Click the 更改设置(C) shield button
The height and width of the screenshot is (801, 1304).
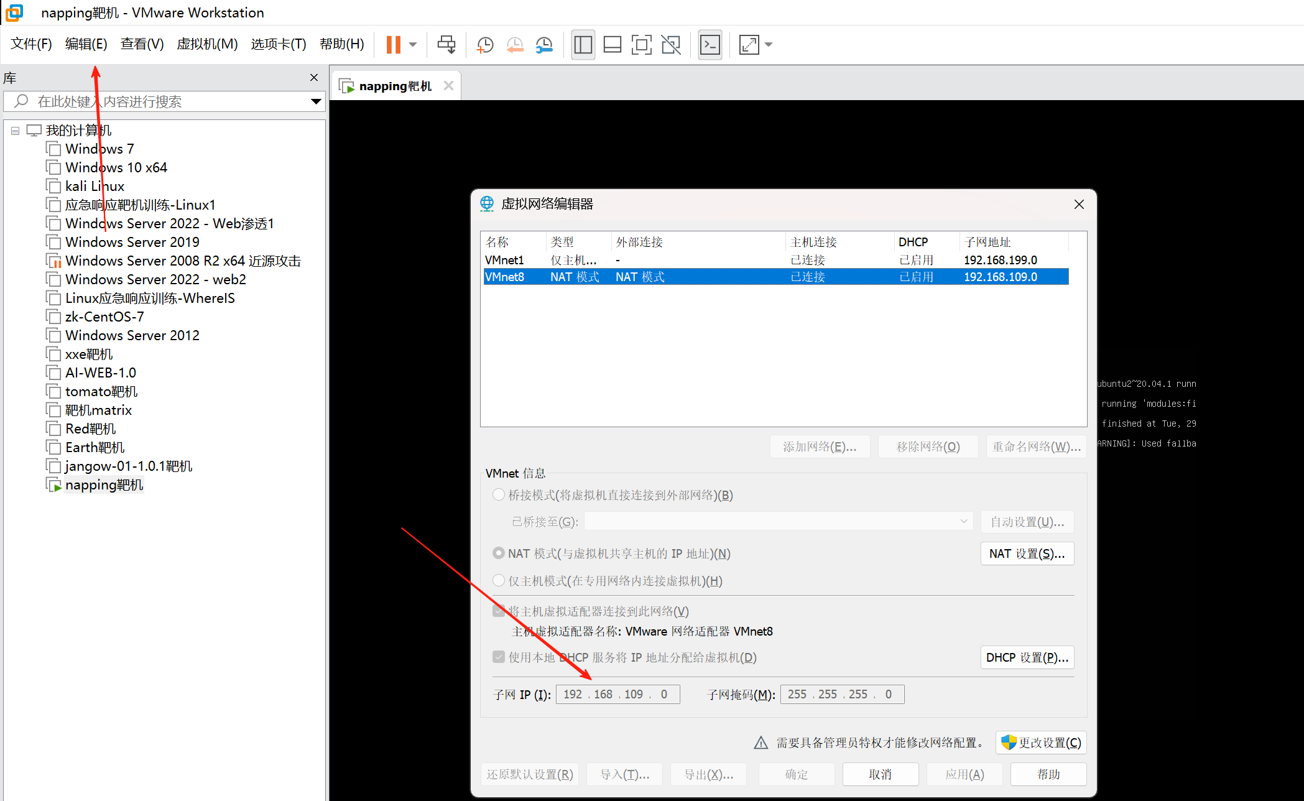click(x=1041, y=743)
